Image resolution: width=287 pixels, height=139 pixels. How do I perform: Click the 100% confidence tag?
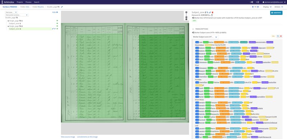pos(194,21)
